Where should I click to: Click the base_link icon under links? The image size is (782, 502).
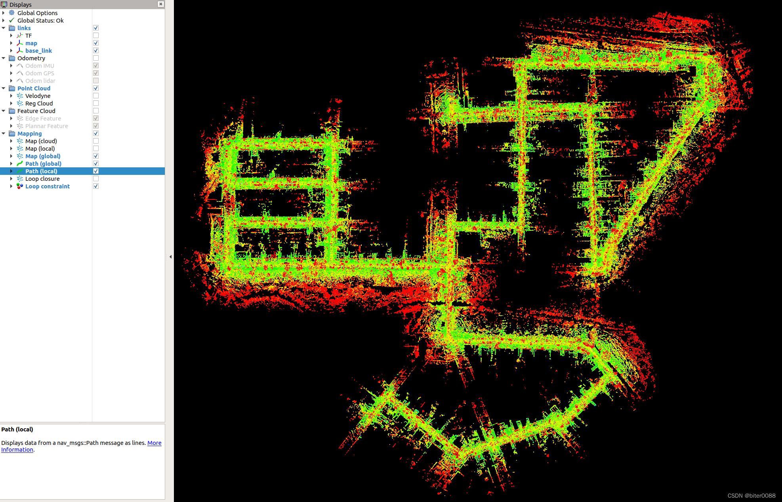click(x=20, y=50)
